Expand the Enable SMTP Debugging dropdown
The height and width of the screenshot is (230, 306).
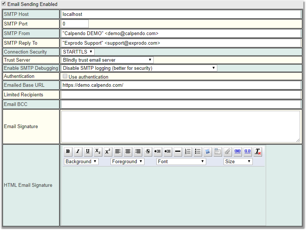139,68
